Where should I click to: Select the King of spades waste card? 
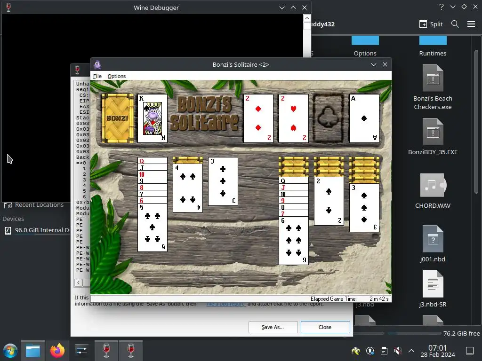click(x=153, y=118)
